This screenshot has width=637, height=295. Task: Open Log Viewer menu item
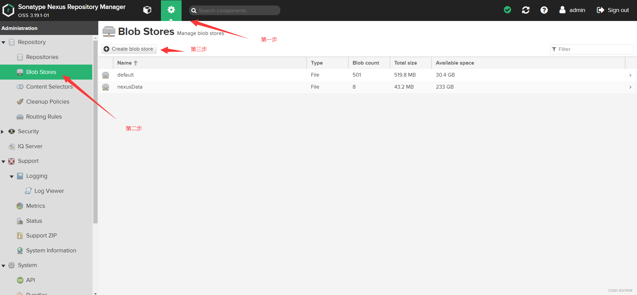[46, 191]
